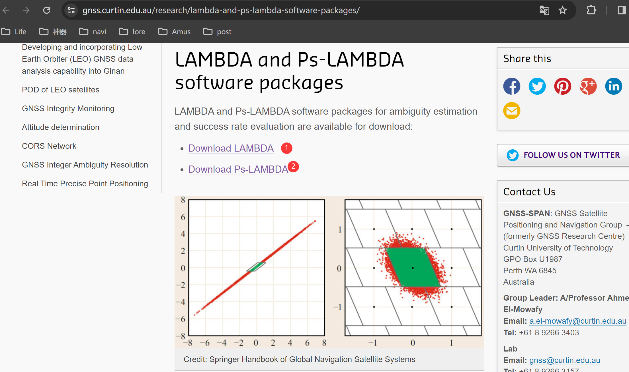629x372 pixels.
Task: Open the extensions puzzle icon
Action: (x=591, y=11)
